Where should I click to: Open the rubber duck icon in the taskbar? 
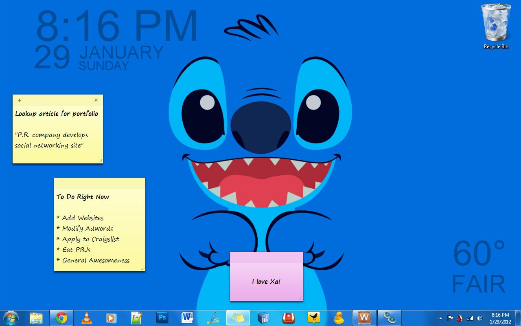pos(339,317)
